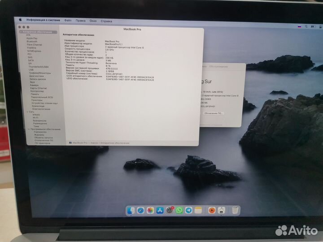Select Карты Ethernet in the sidebar
323x242 pixels.
(38, 88)
